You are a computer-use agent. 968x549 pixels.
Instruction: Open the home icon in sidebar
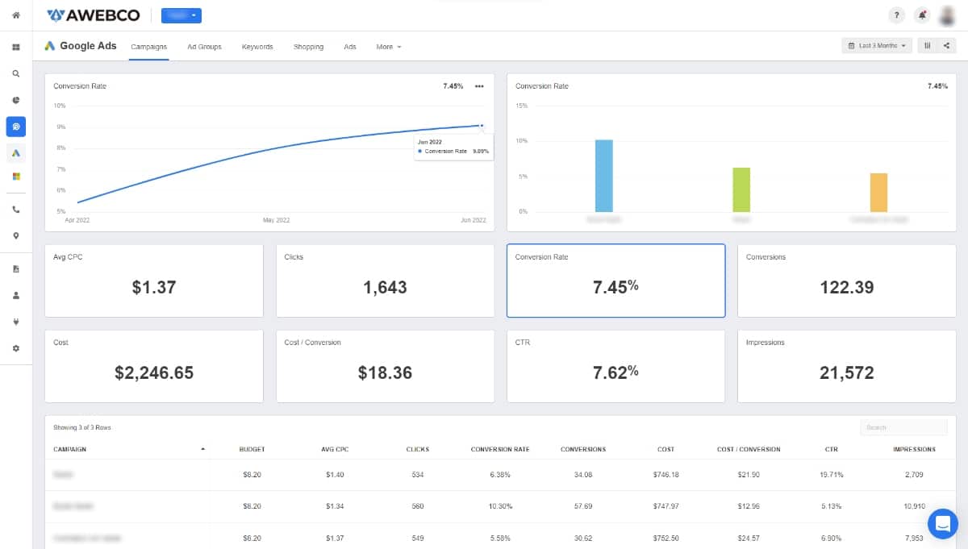[15, 15]
